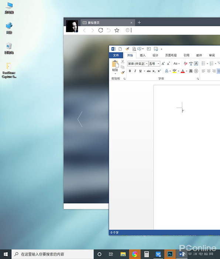Viewport: 220px width, 259px height.
Task: Toggle character shading
Action: 191,71
